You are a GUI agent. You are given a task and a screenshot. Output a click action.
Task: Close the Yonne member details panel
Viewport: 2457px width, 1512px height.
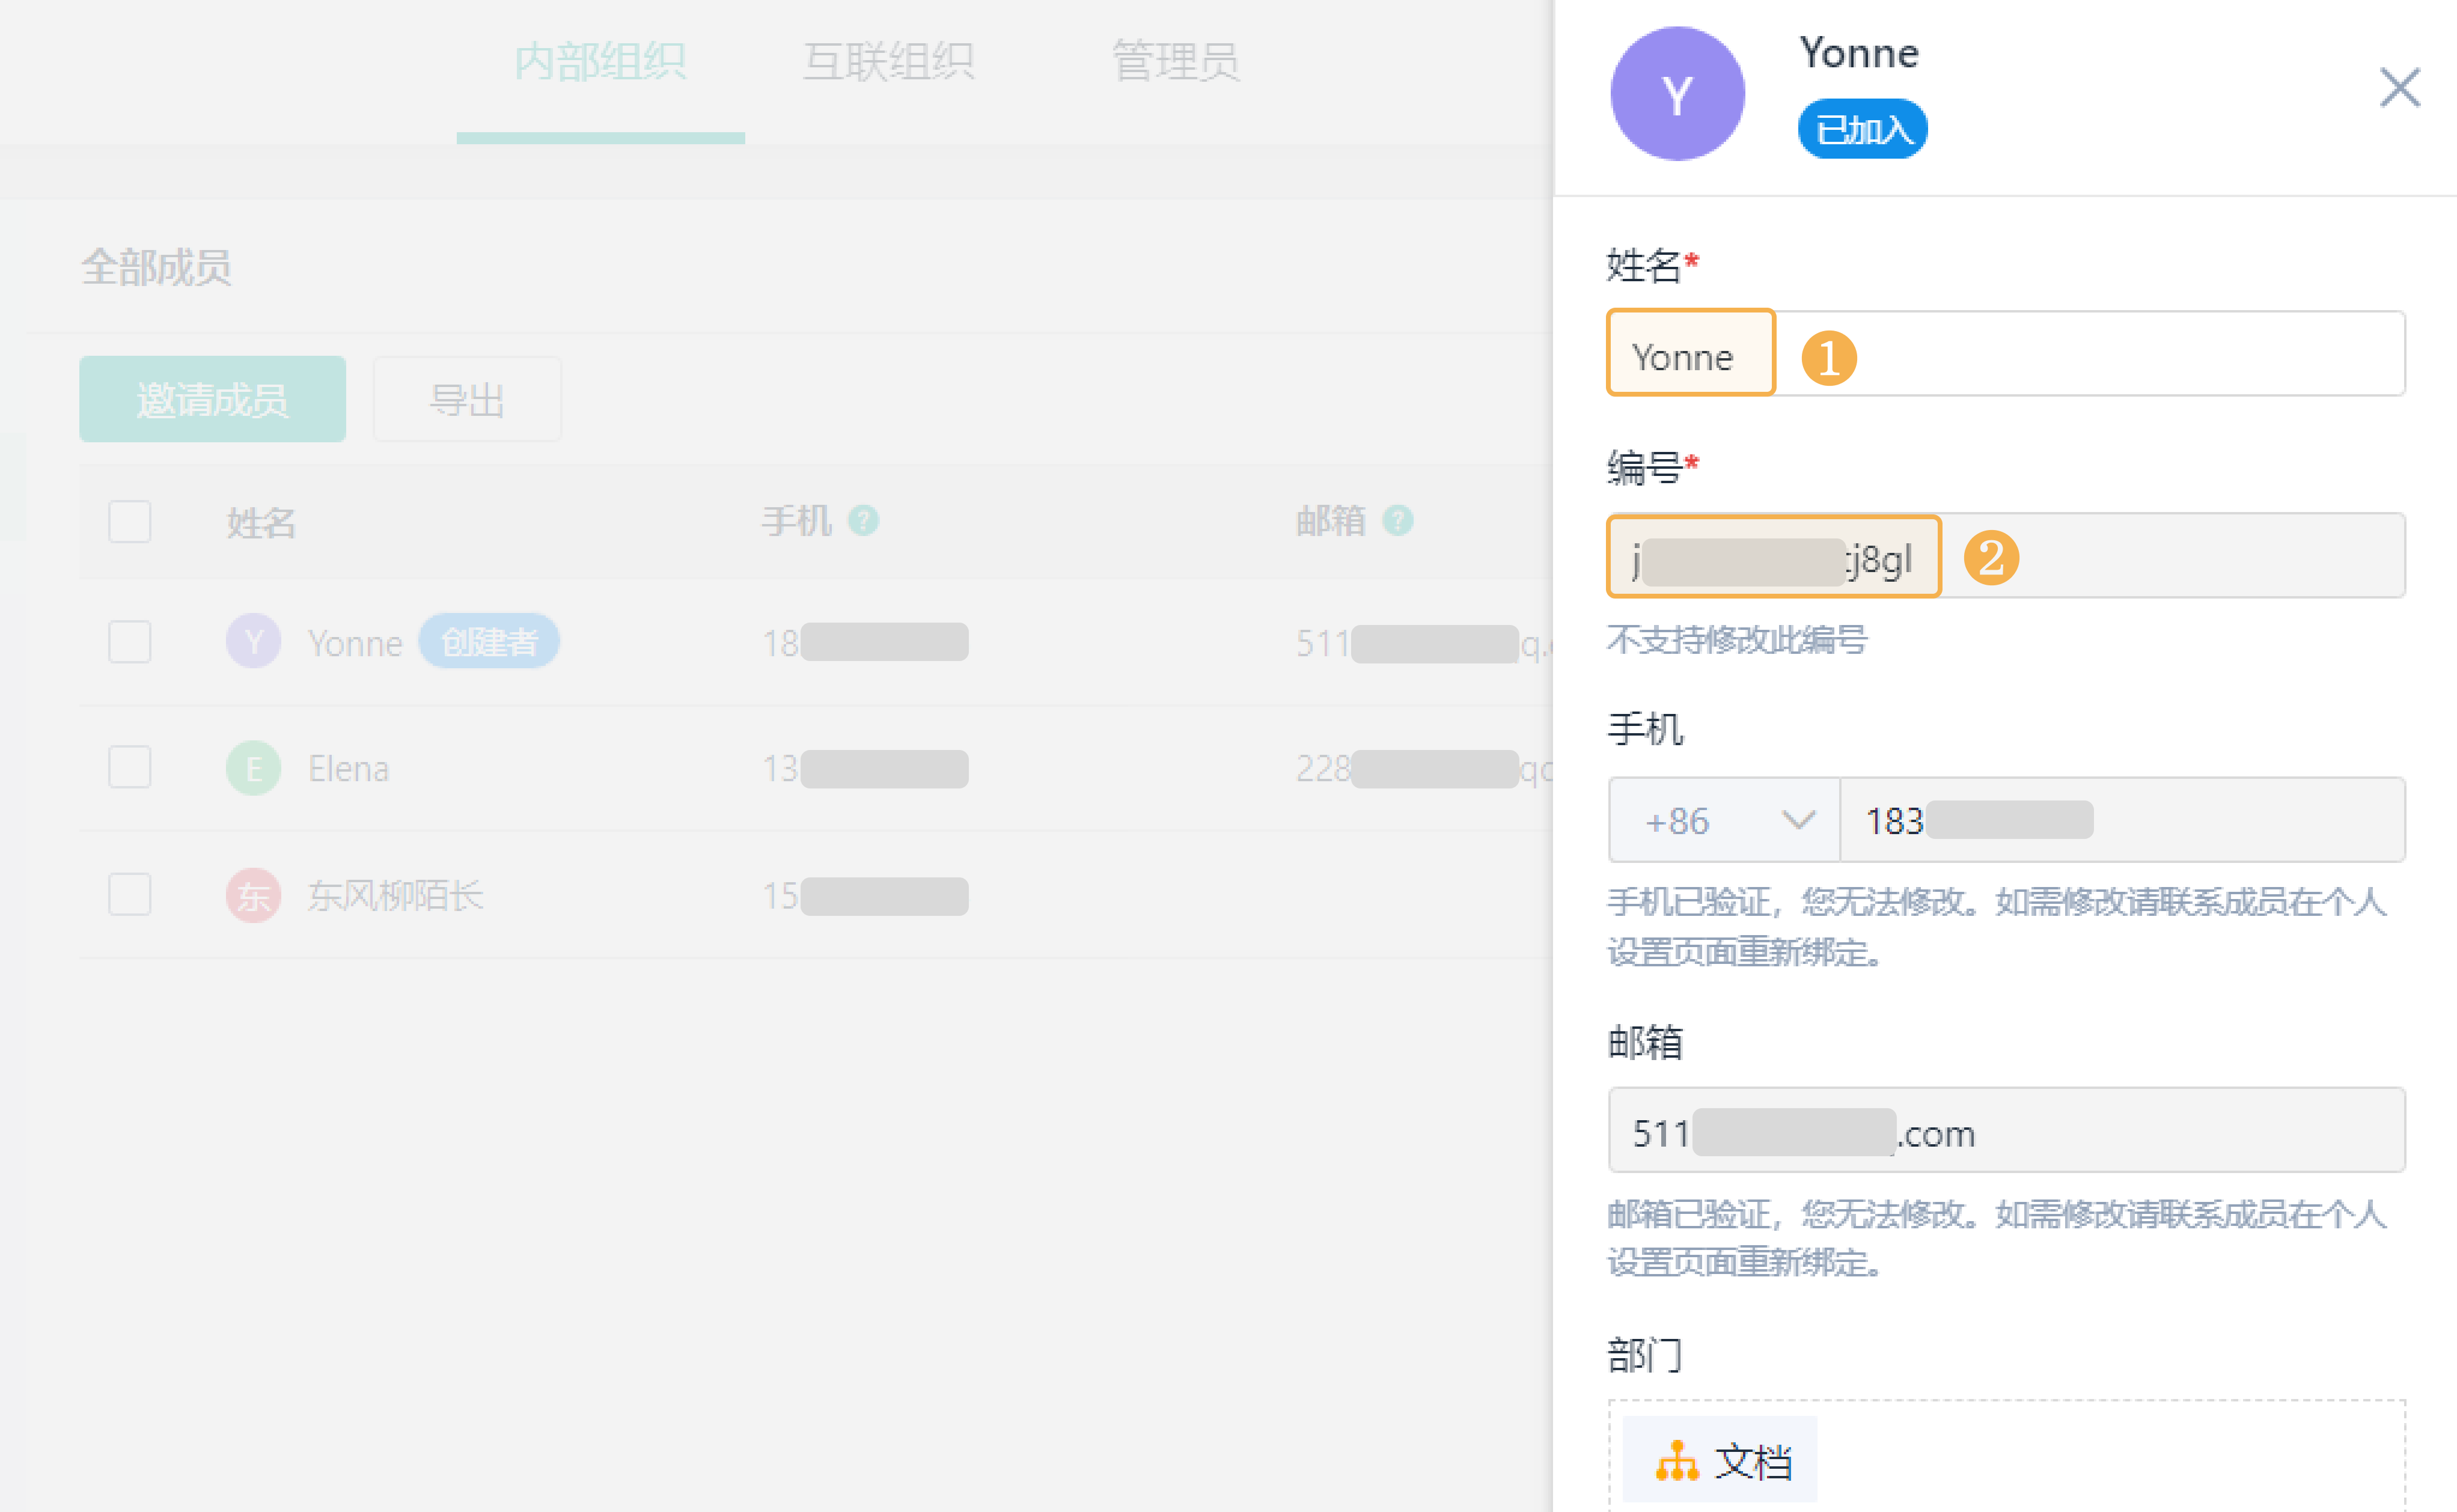pyautogui.click(x=2399, y=87)
